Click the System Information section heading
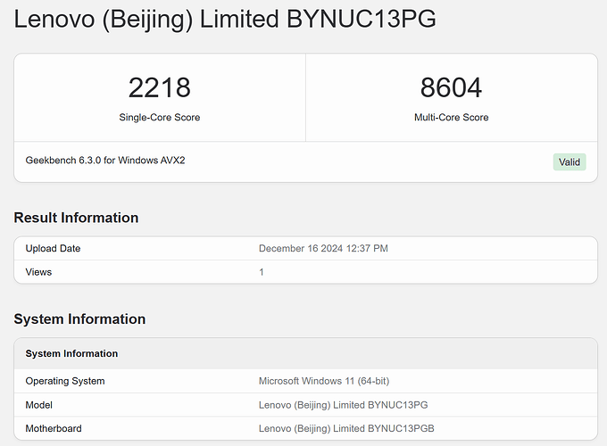Image resolution: width=607 pixels, height=446 pixels. pyautogui.click(x=79, y=319)
